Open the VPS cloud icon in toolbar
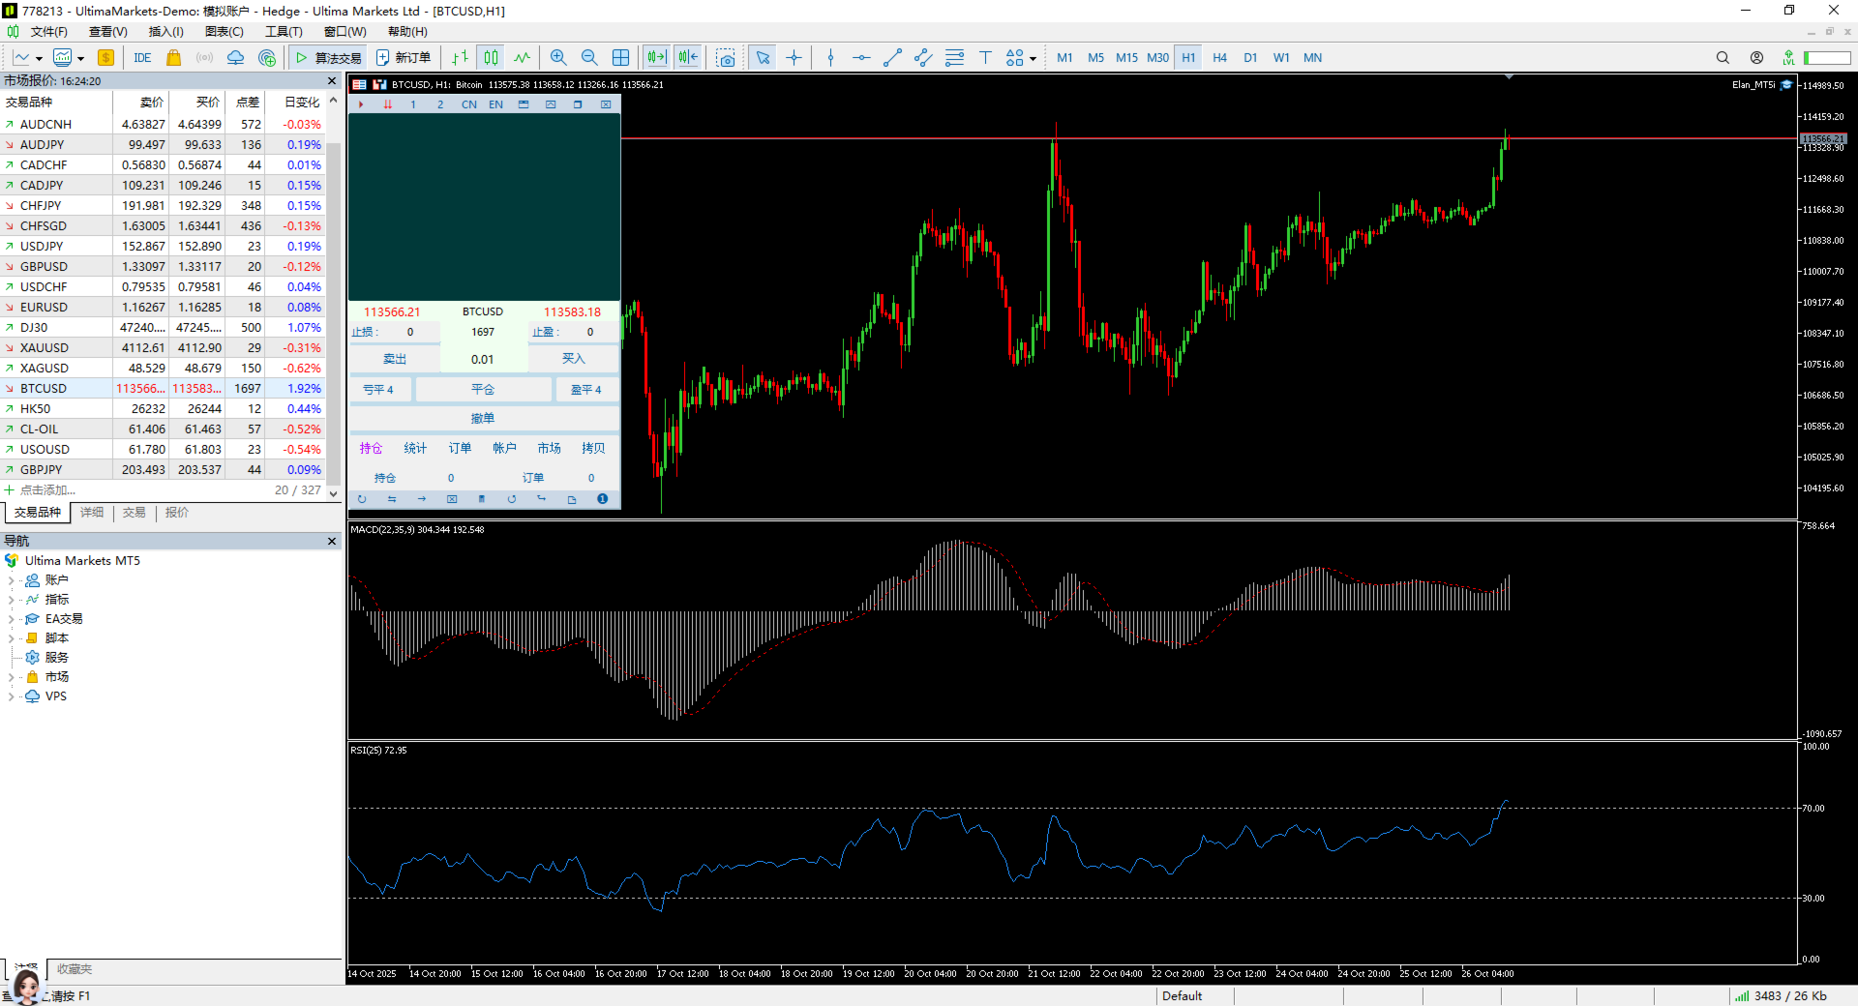 pyautogui.click(x=235, y=58)
